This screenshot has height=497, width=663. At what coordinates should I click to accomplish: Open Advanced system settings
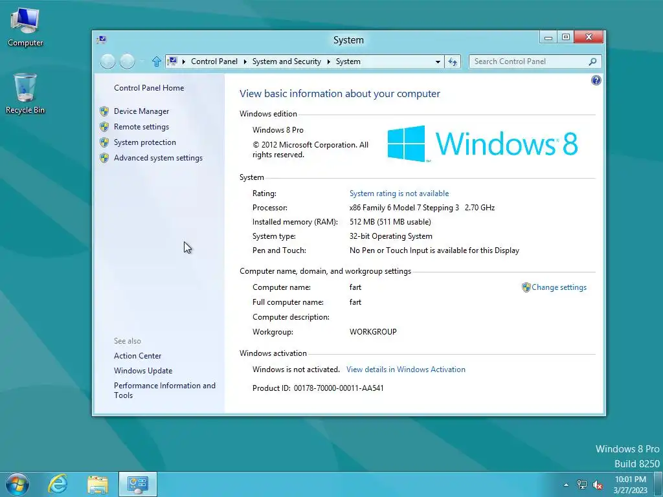pos(158,158)
